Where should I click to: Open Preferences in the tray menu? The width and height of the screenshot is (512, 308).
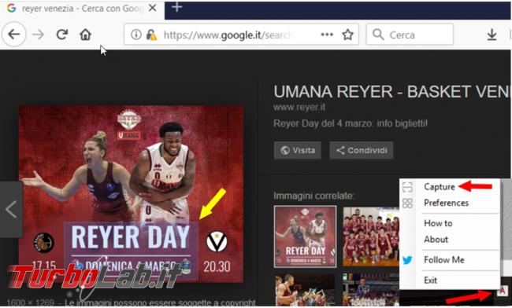pos(446,203)
